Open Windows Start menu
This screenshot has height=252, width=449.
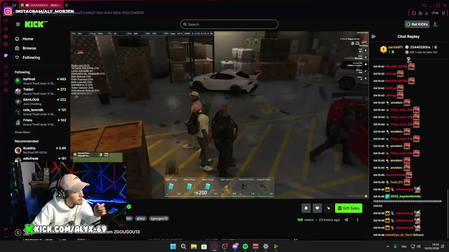click(x=173, y=246)
